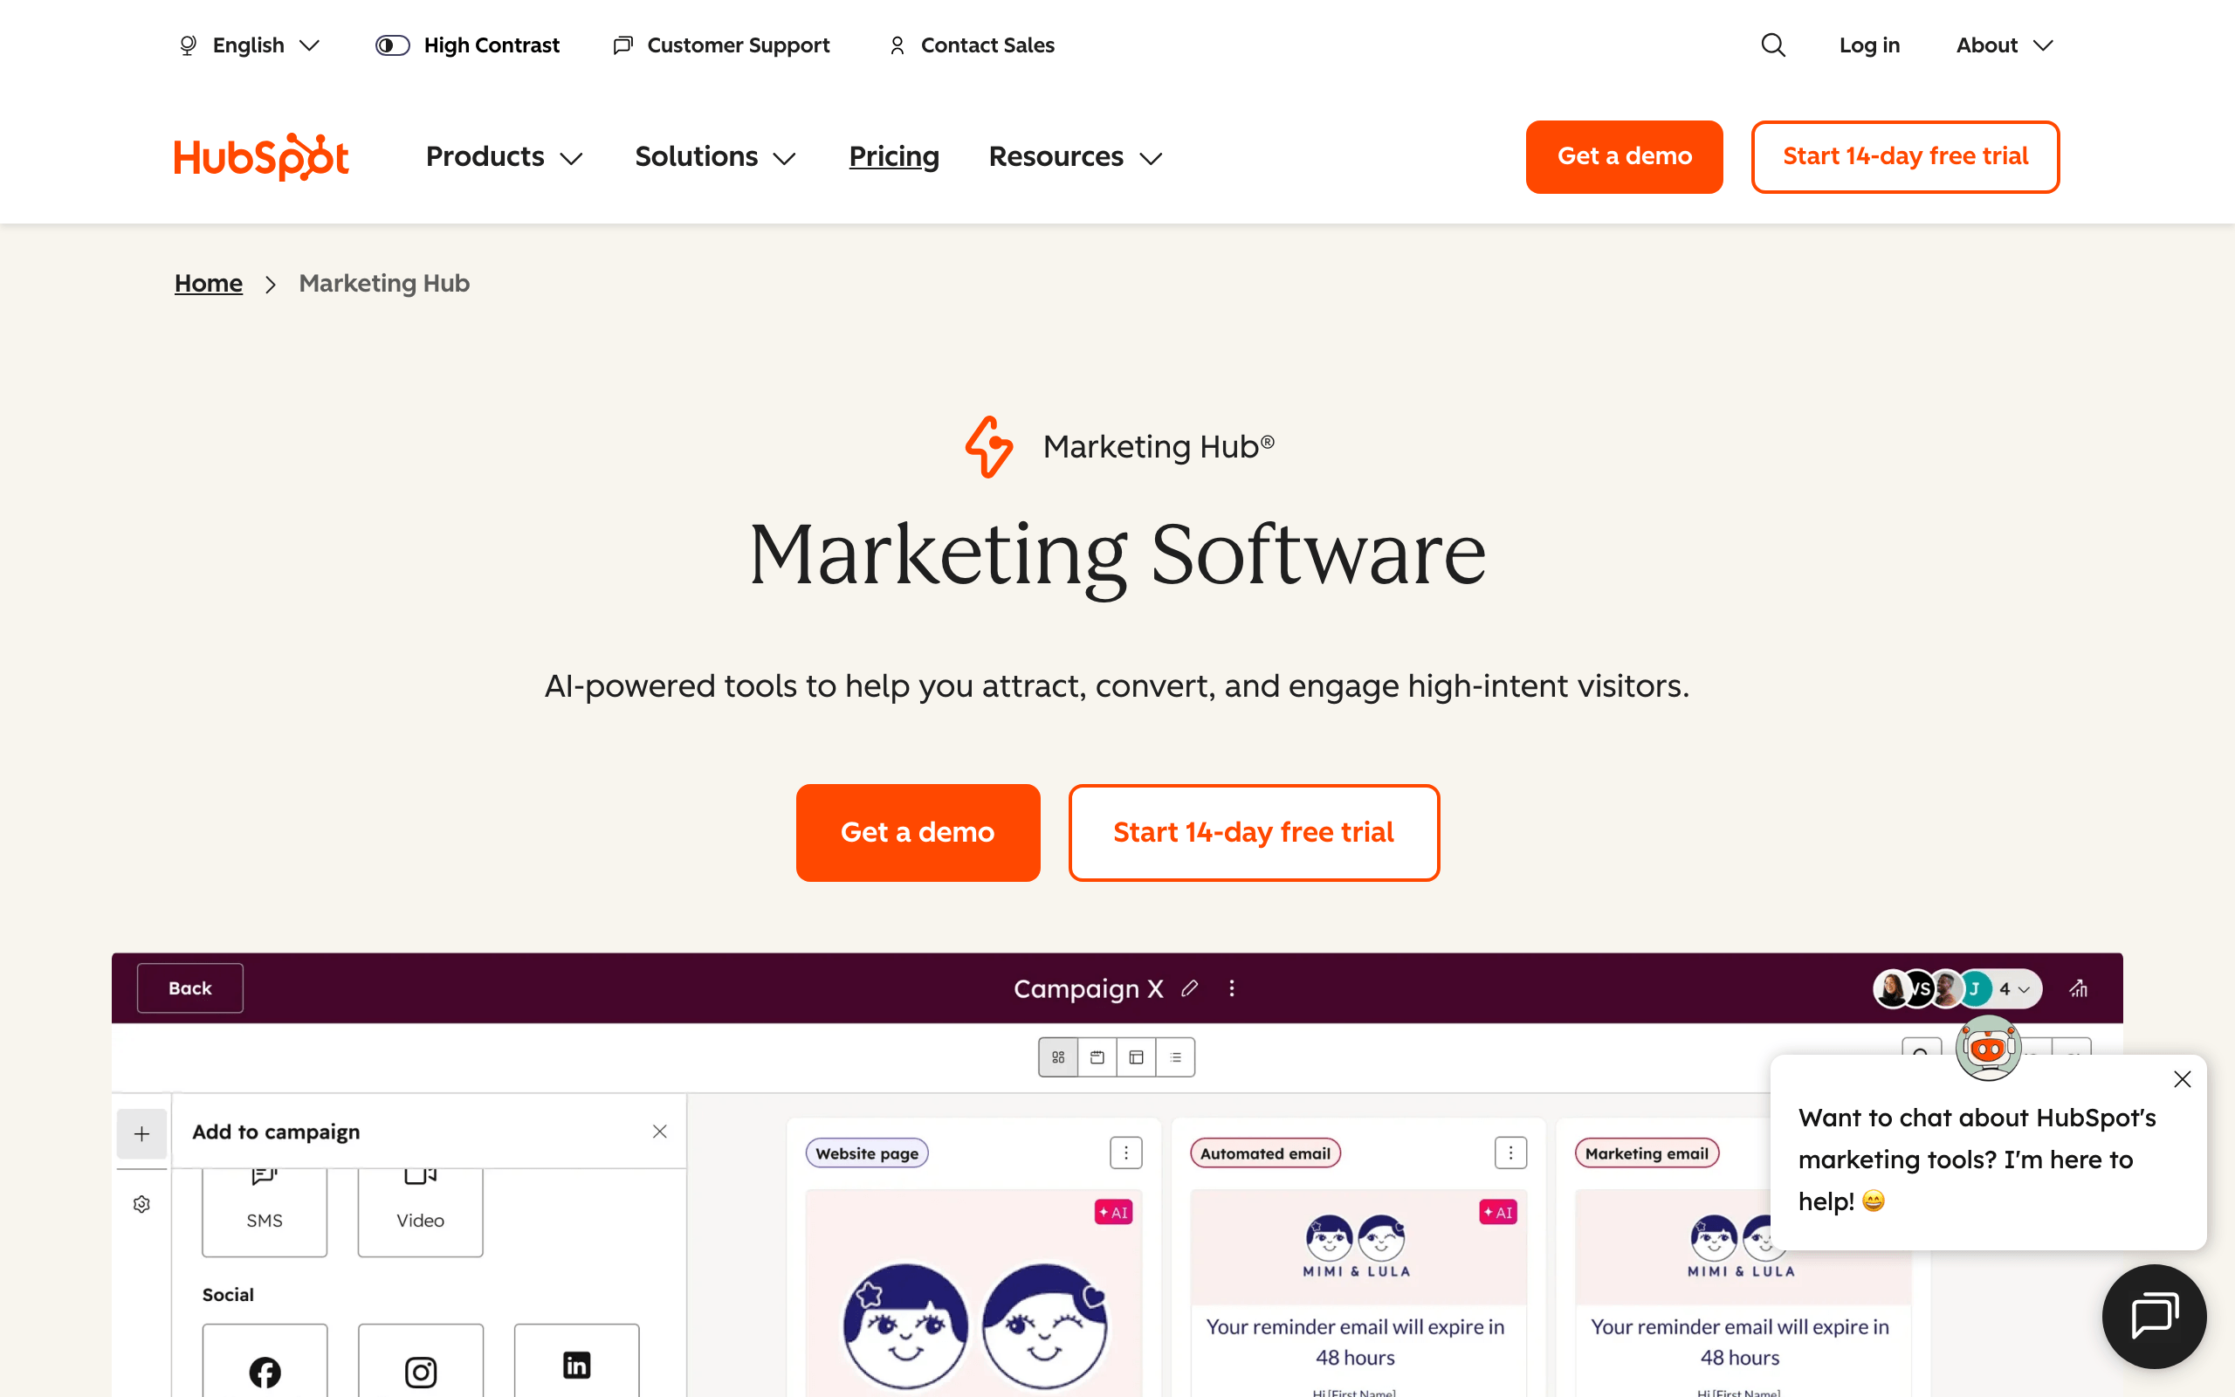The image size is (2235, 1397).
Task: Open the Automated email card options menu
Action: pos(1510,1153)
